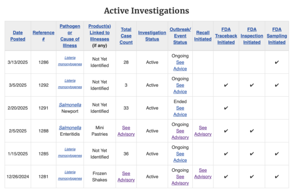Click FDA Inspection Initiated header
293x192 pixels.
point(252,36)
